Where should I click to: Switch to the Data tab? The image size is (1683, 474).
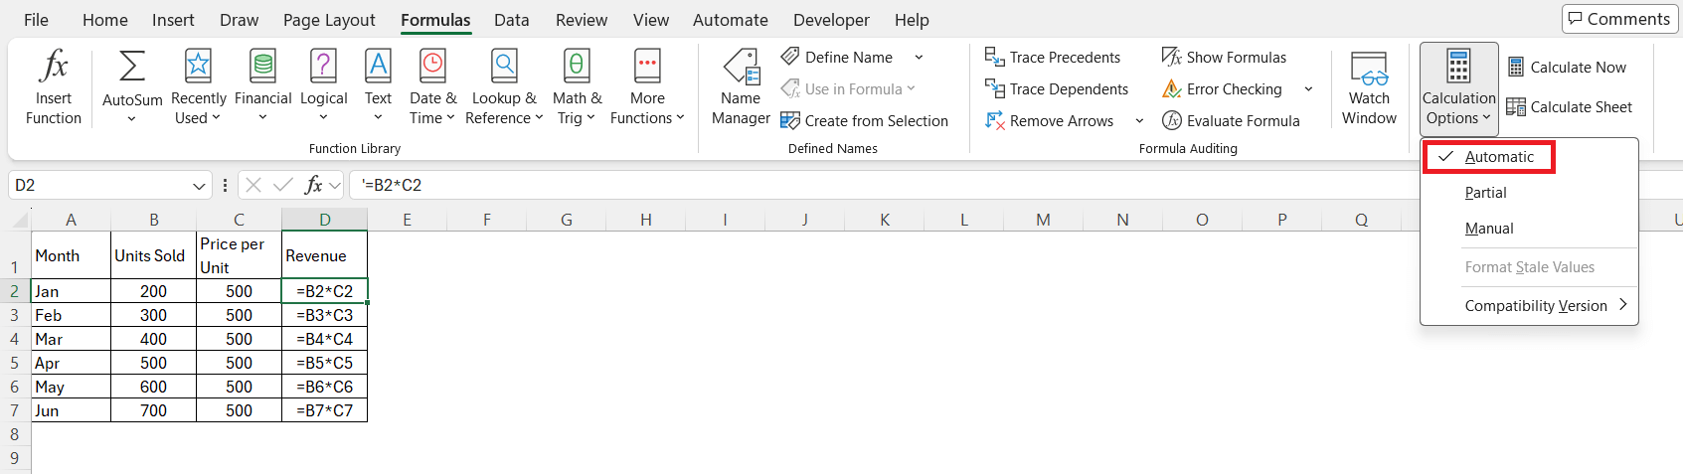pos(511,20)
